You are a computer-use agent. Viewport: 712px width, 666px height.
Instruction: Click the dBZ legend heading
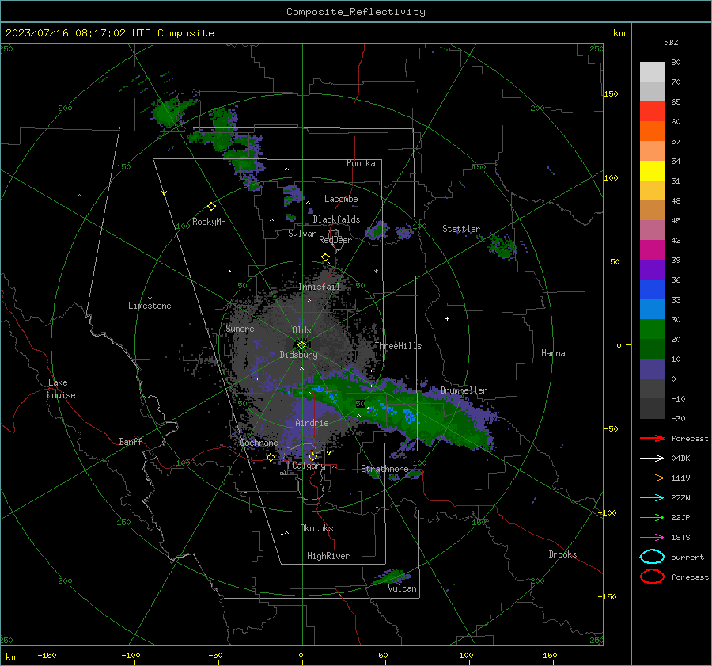point(671,43)
